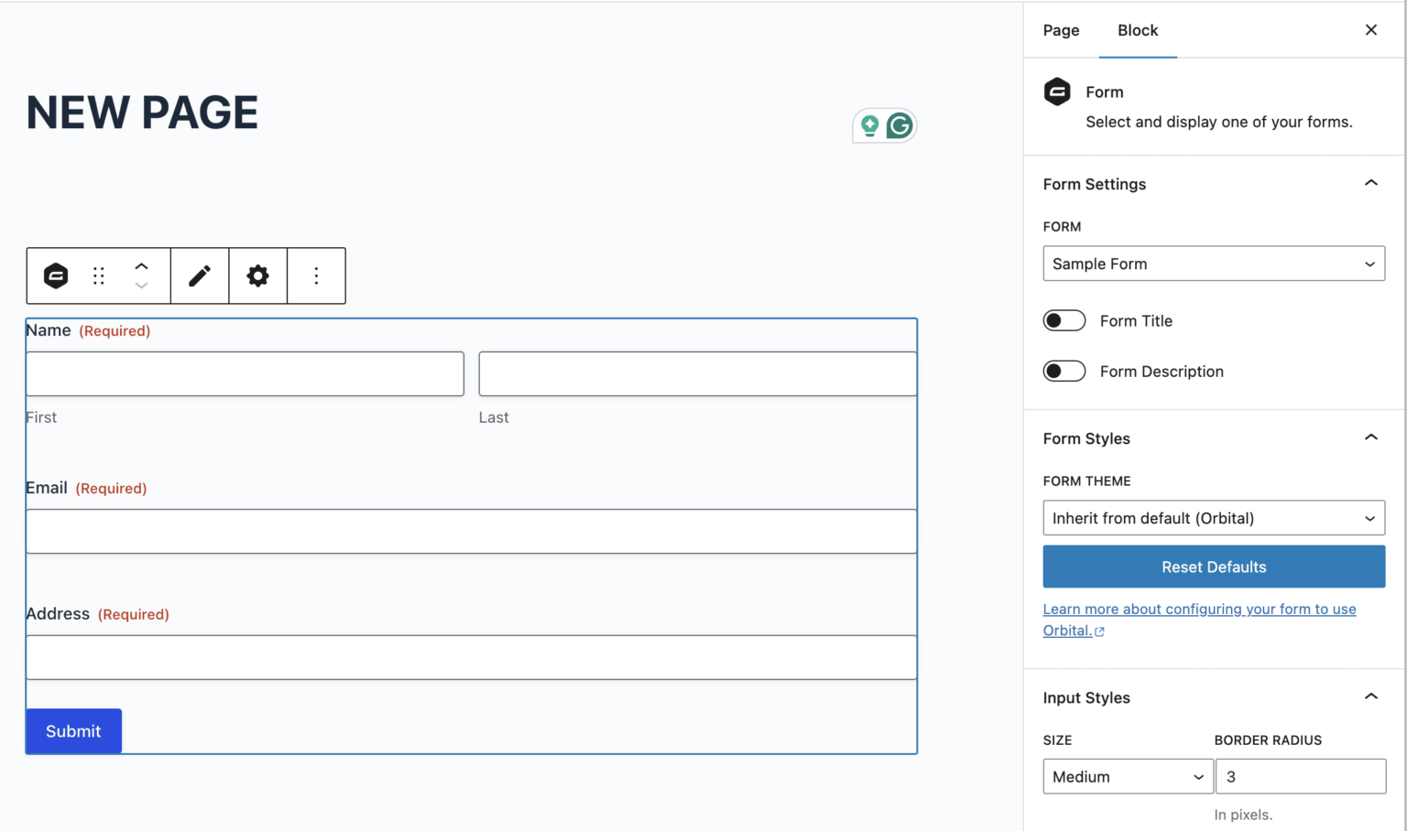Open block options with three-dot icon

coord(316,275)
